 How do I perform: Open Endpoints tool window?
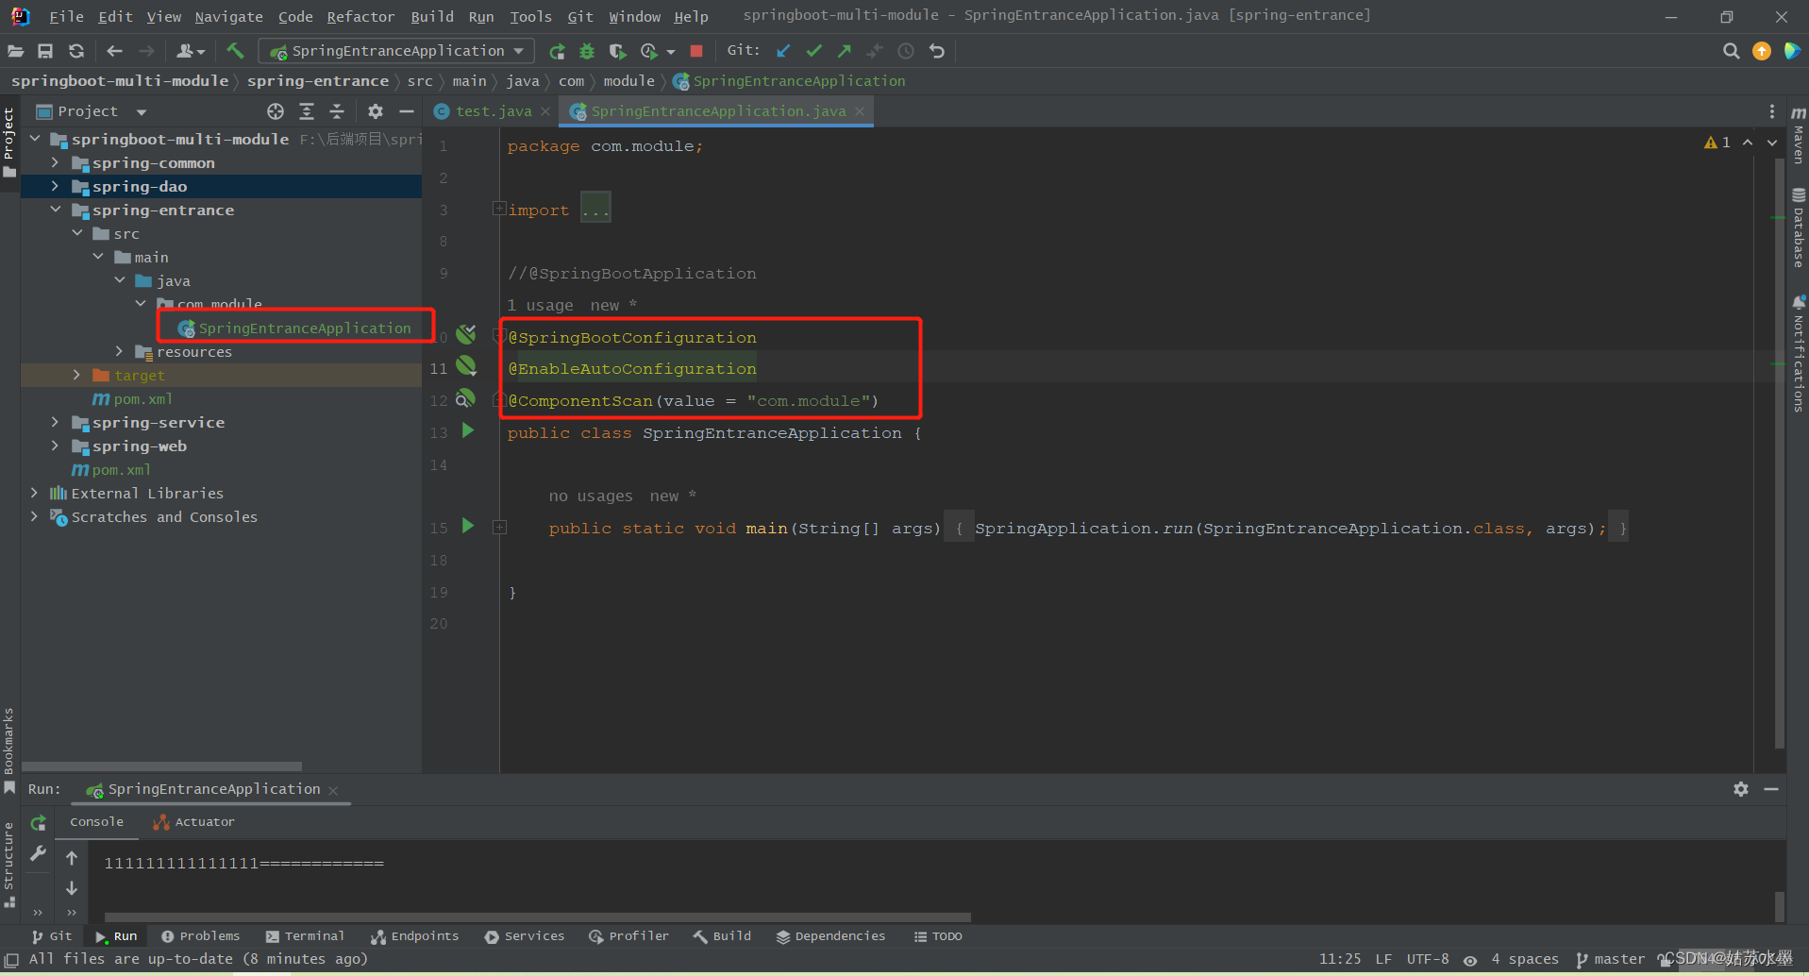coord(415,936)
